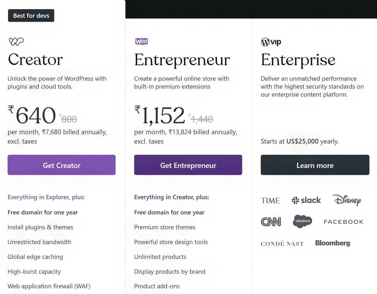Select the purple Woo logo icon

(x=141, y=41)
